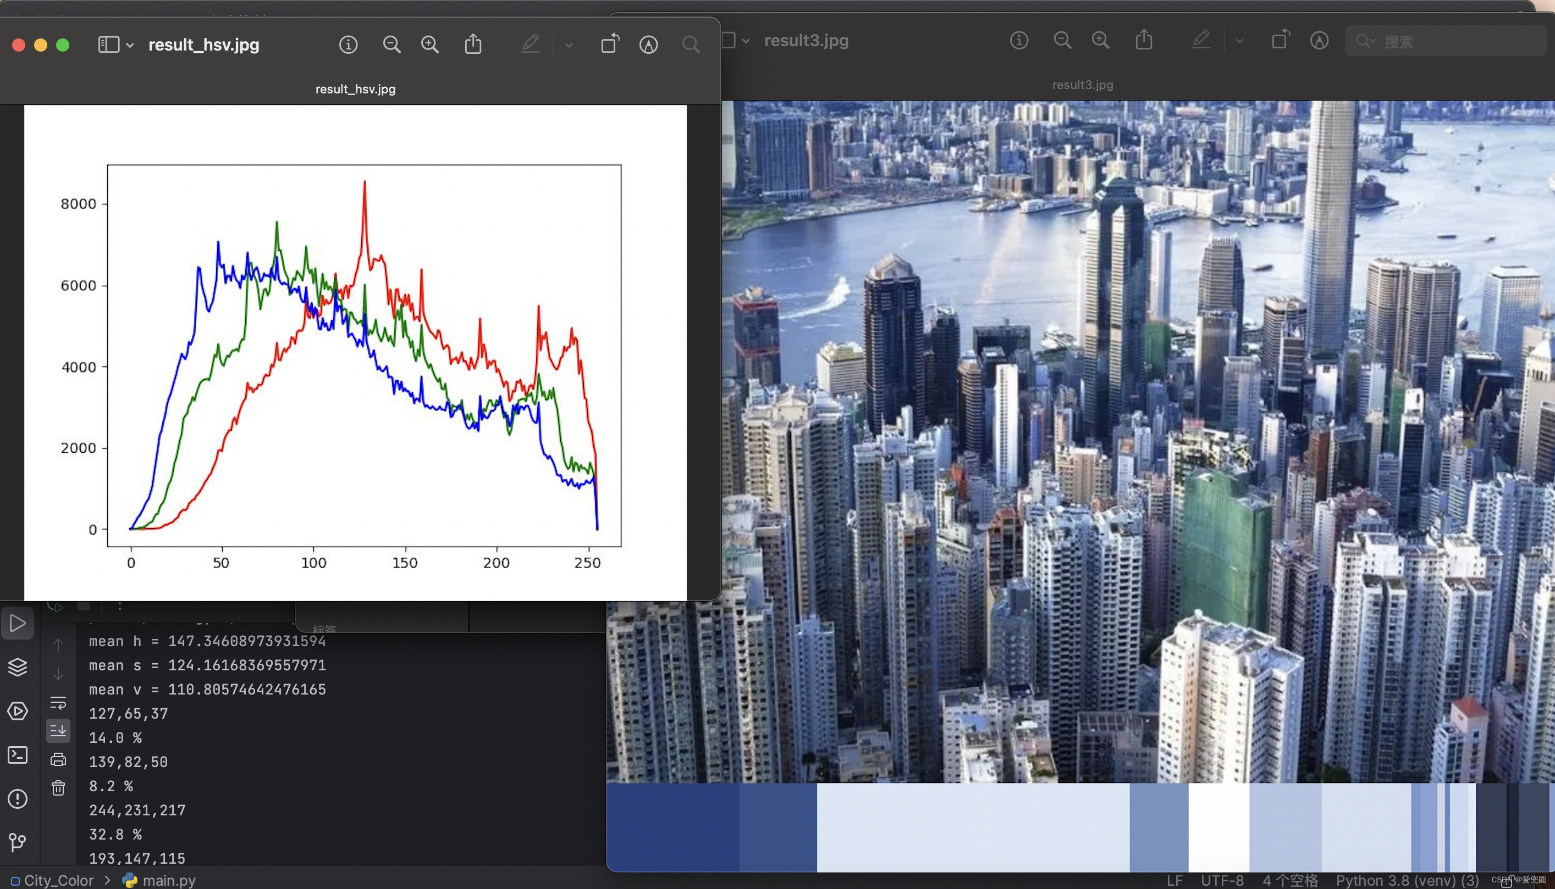This screenshot has width=1555, height=889.
Task: Click the UTF-8 encoding in status bar
Action: coord(1221,880)
